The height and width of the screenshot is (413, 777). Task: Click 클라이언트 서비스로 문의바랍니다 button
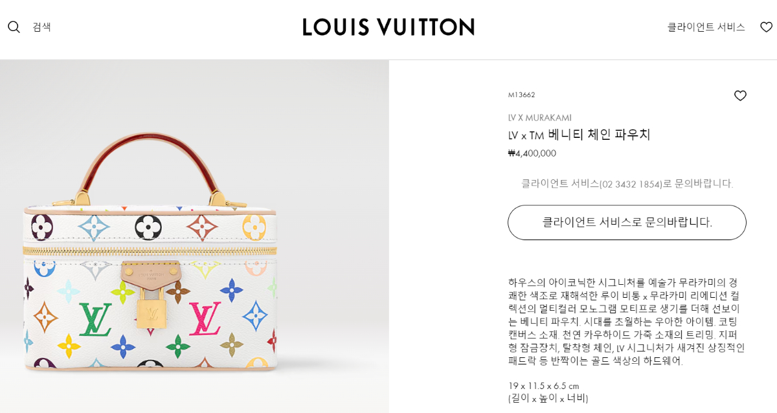[x=627, y=223]
